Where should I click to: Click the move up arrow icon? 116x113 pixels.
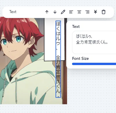47,12
